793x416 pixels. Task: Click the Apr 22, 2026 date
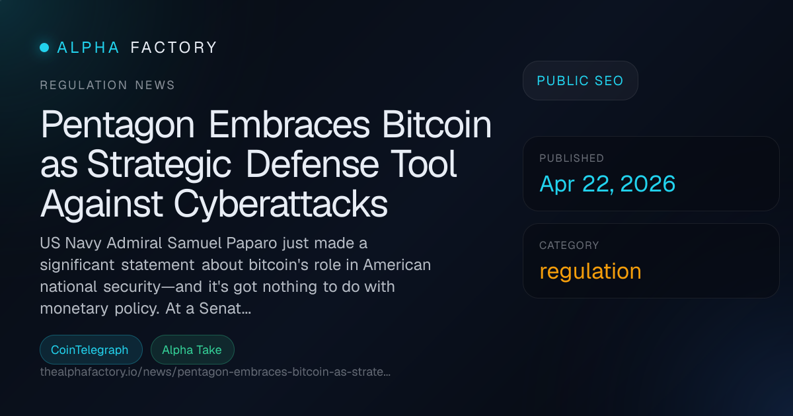click(607, 184)
